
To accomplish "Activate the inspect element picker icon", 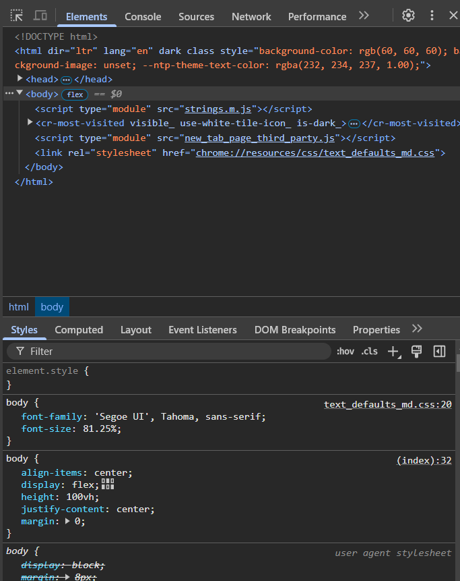I will (x=16, y=16).
